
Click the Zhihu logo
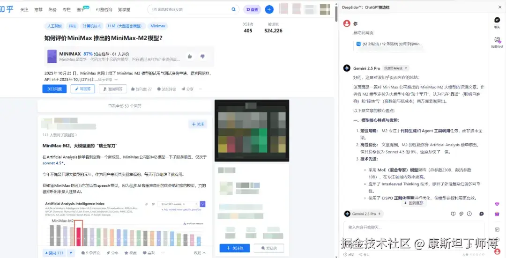point(7,9)
